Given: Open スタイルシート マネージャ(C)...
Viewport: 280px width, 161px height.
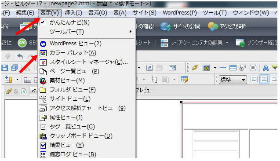Looking at the screenshot, I should pos(87,62).
